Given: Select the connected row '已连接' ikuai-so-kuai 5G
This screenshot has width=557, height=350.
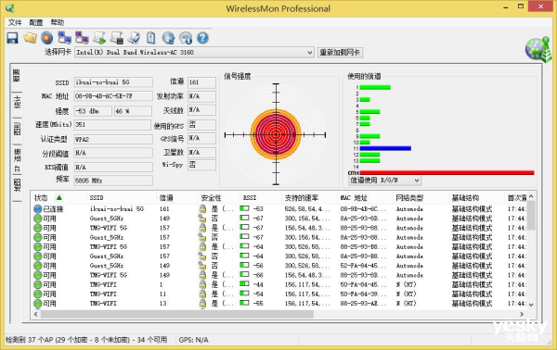Looking at the screenshot, I should tap(279, 209).
